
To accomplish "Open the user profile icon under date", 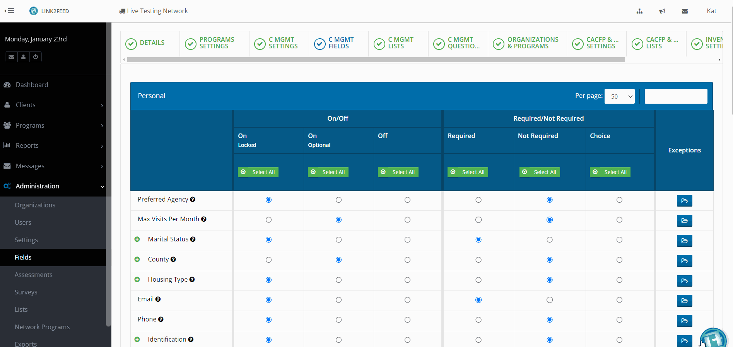I will coord(24,57).
